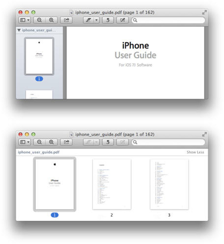Image resolution: width=224 pixels, height=244 pixels.
Task: Click PDF document icon in top window title
Action: coord(71,12)
